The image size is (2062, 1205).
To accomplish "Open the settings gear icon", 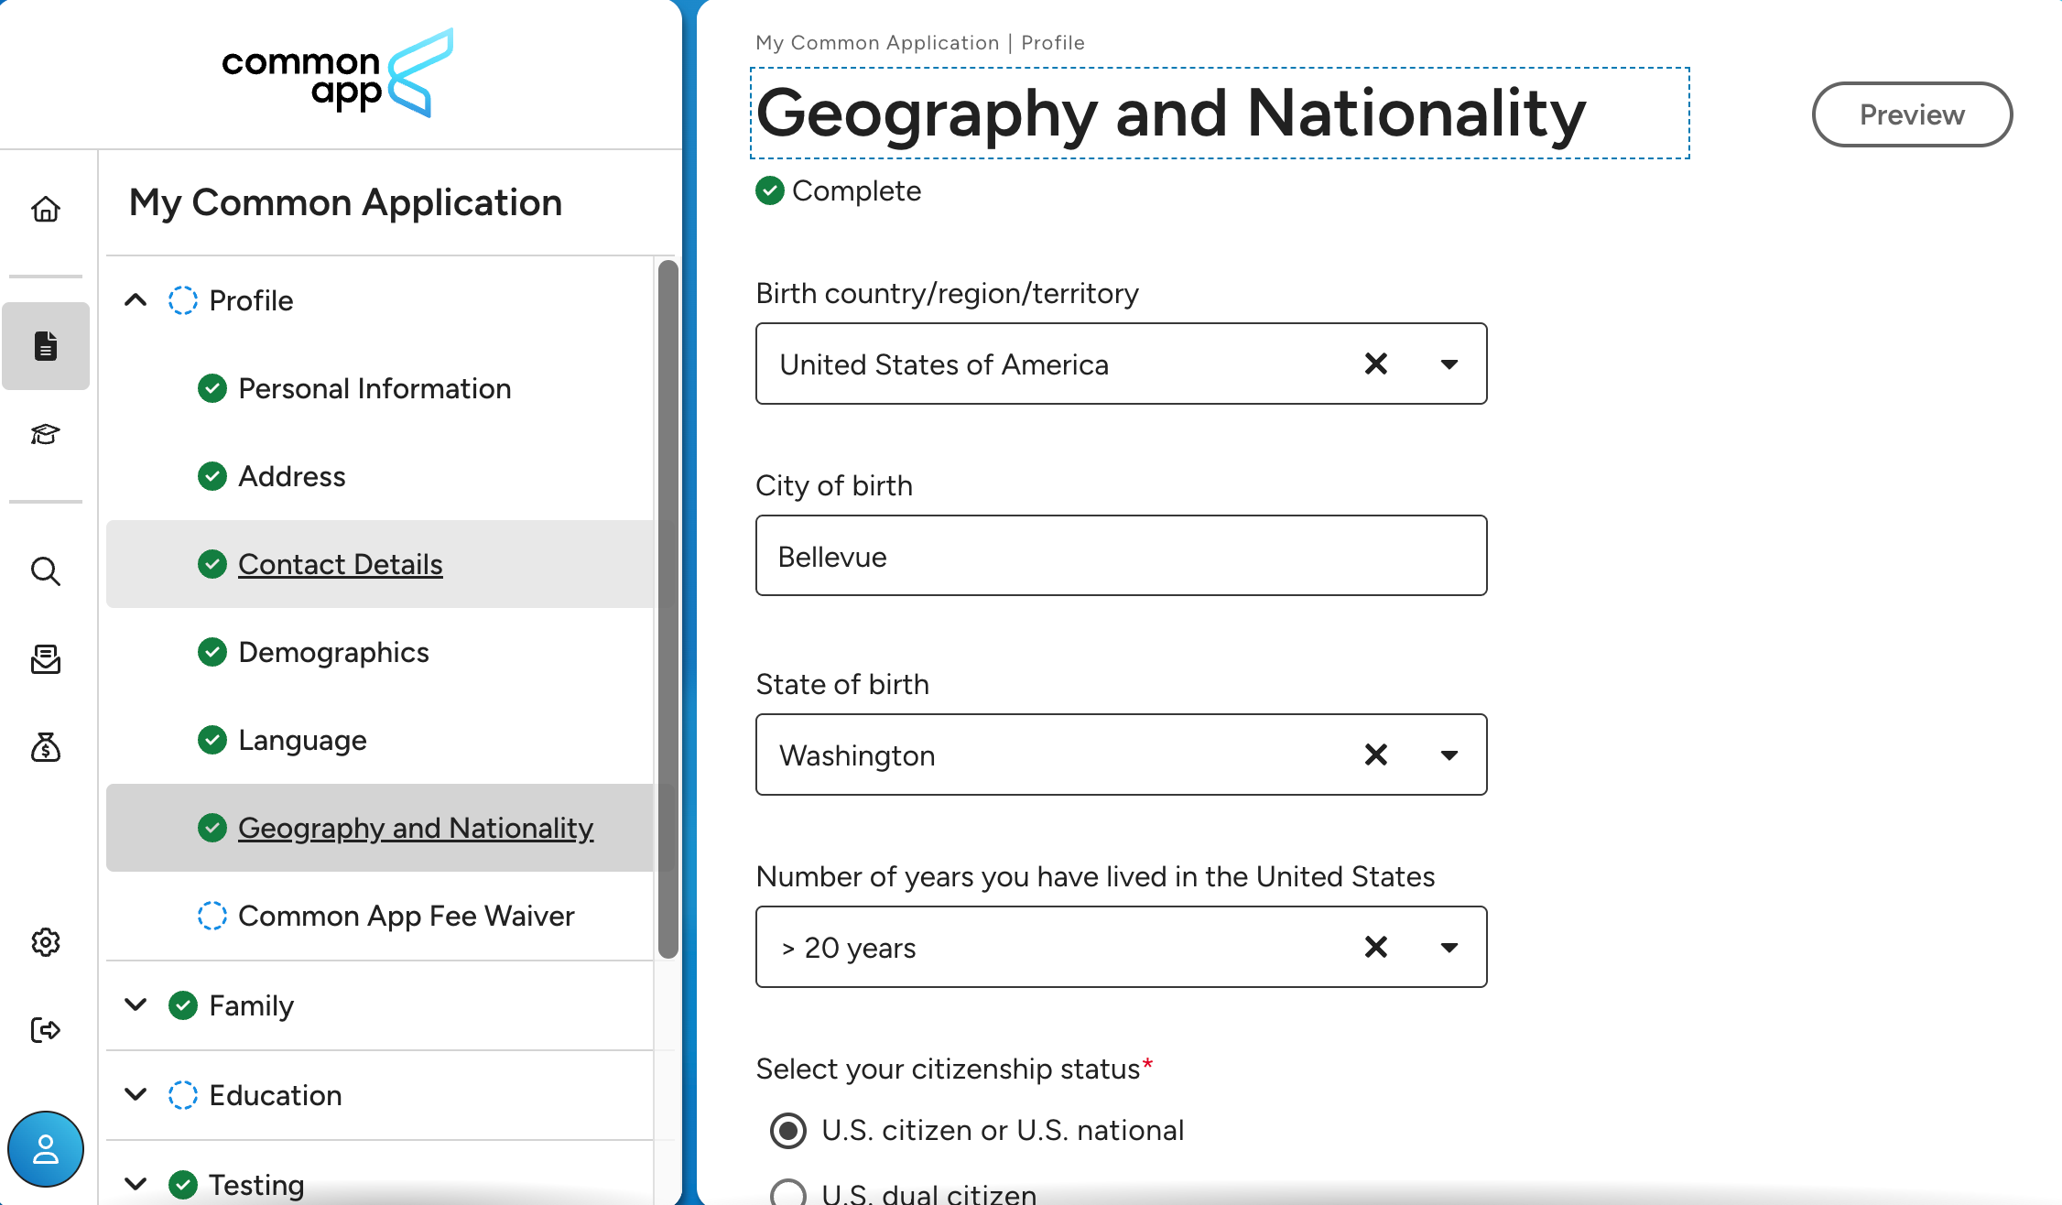I will tap(46, 942).
